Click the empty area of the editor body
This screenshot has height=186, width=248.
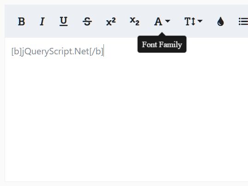point(127,110)
